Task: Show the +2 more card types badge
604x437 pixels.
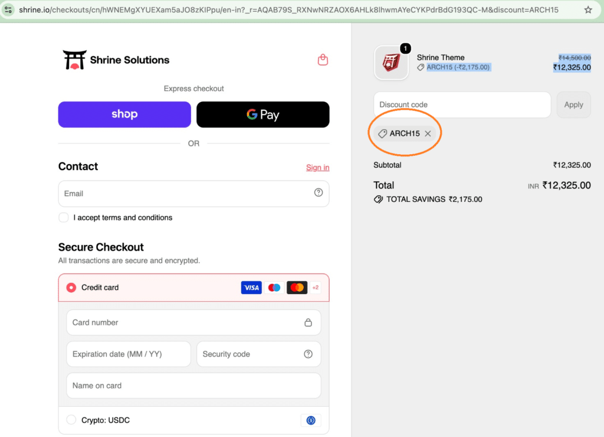Action: [x=316, y=288]
